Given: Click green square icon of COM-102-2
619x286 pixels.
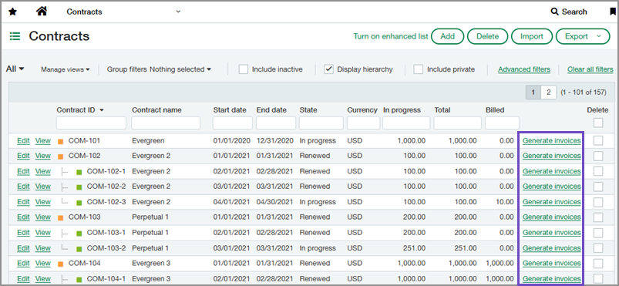Looking at the screenshot, I should pos(79,187).
